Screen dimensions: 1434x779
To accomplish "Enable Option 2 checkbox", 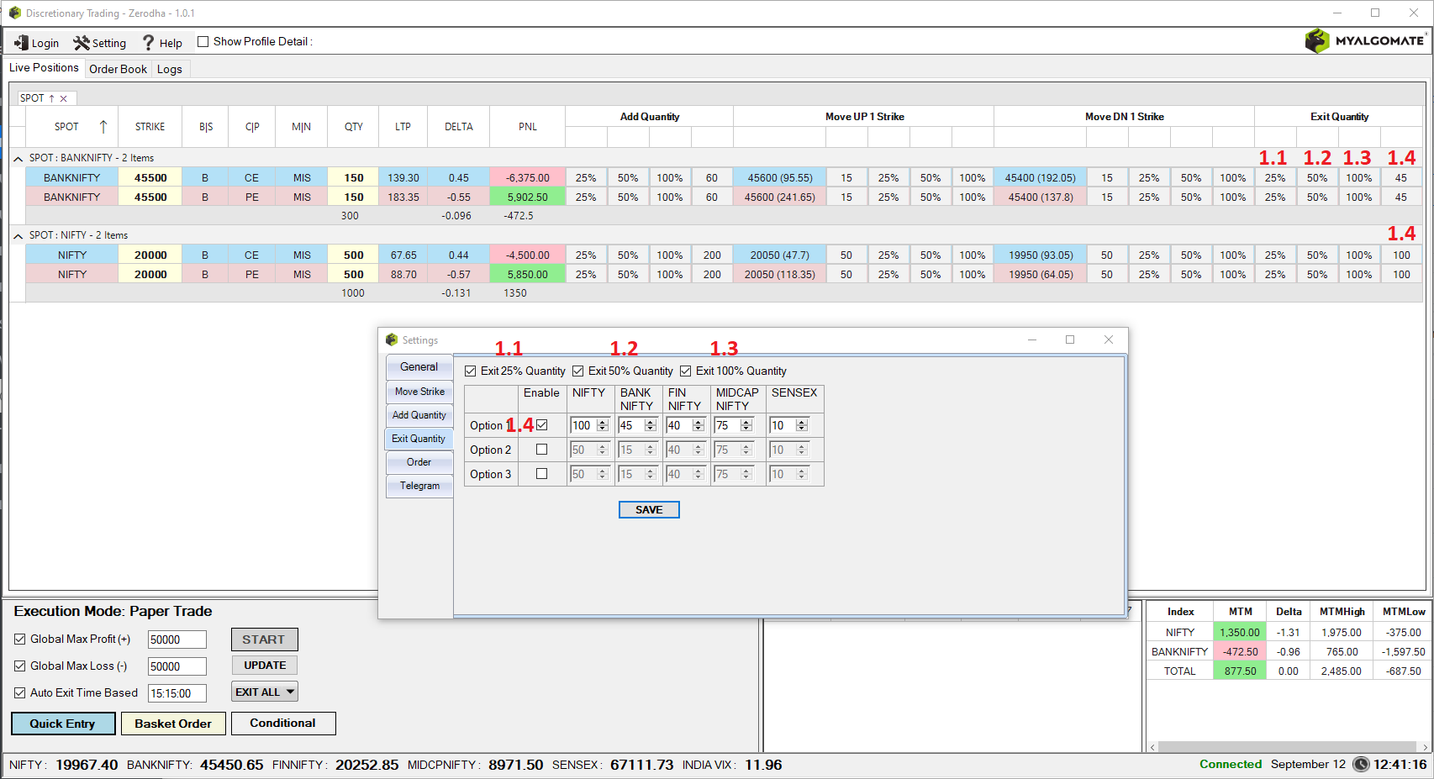I will click(x=541, y=450).
